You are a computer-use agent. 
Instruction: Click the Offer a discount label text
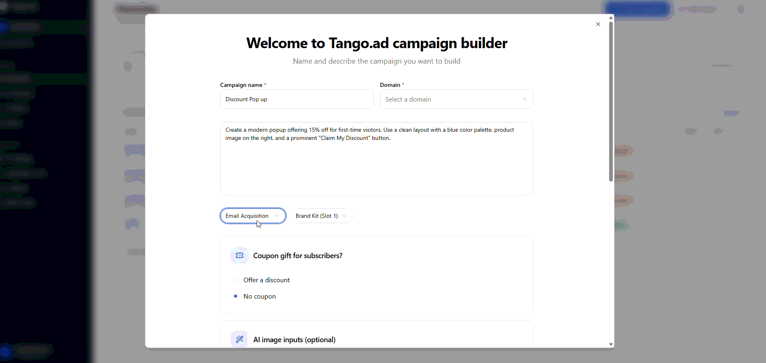tap(266, 280)
